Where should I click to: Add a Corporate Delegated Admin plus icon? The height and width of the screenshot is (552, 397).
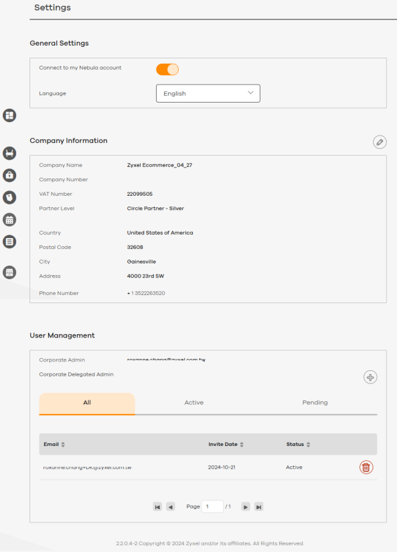coord(370,378)
